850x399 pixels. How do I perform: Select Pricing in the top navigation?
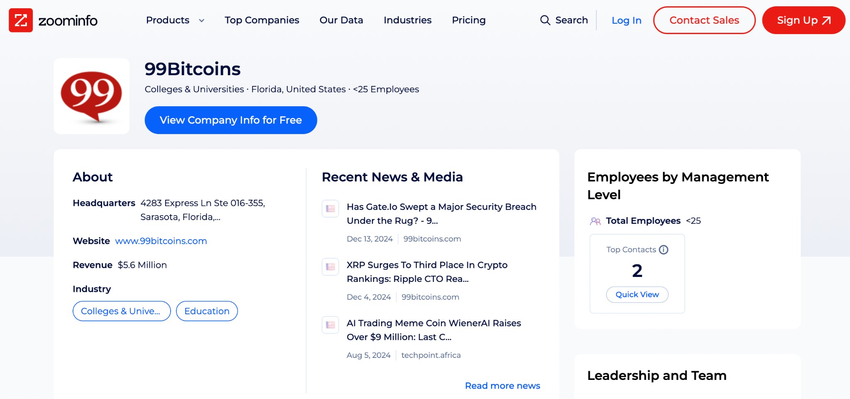click(x=469, y=20)
